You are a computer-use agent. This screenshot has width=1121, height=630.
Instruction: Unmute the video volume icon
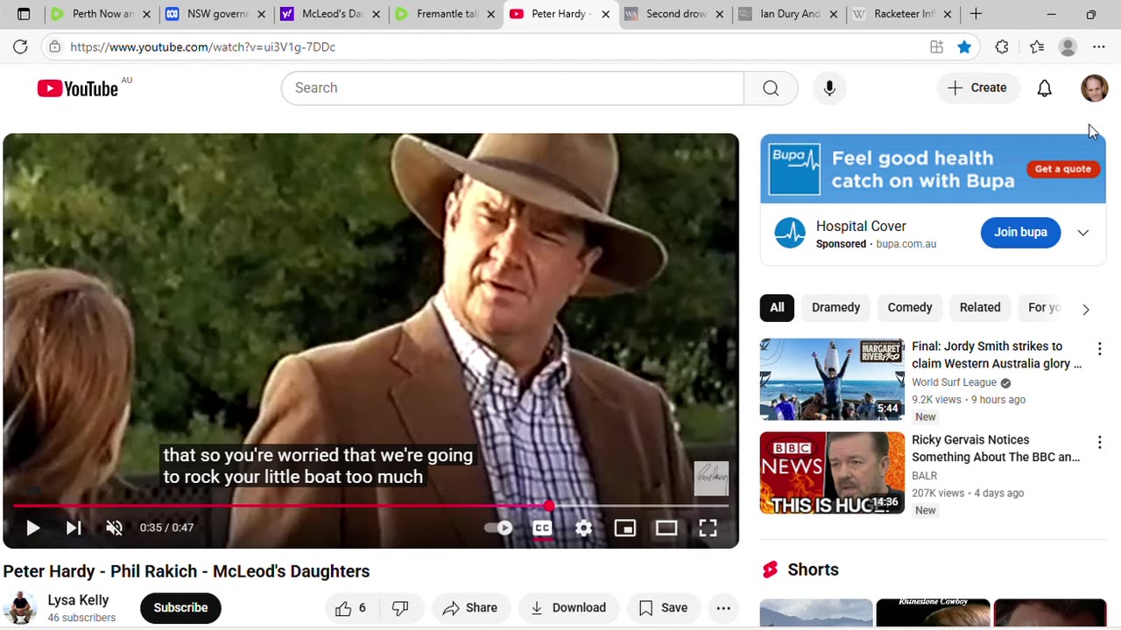(114, 528)
